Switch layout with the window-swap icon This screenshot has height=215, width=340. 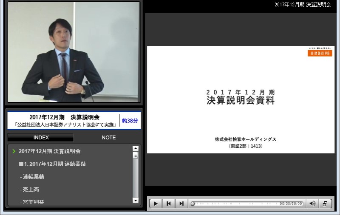pos(325,204)
